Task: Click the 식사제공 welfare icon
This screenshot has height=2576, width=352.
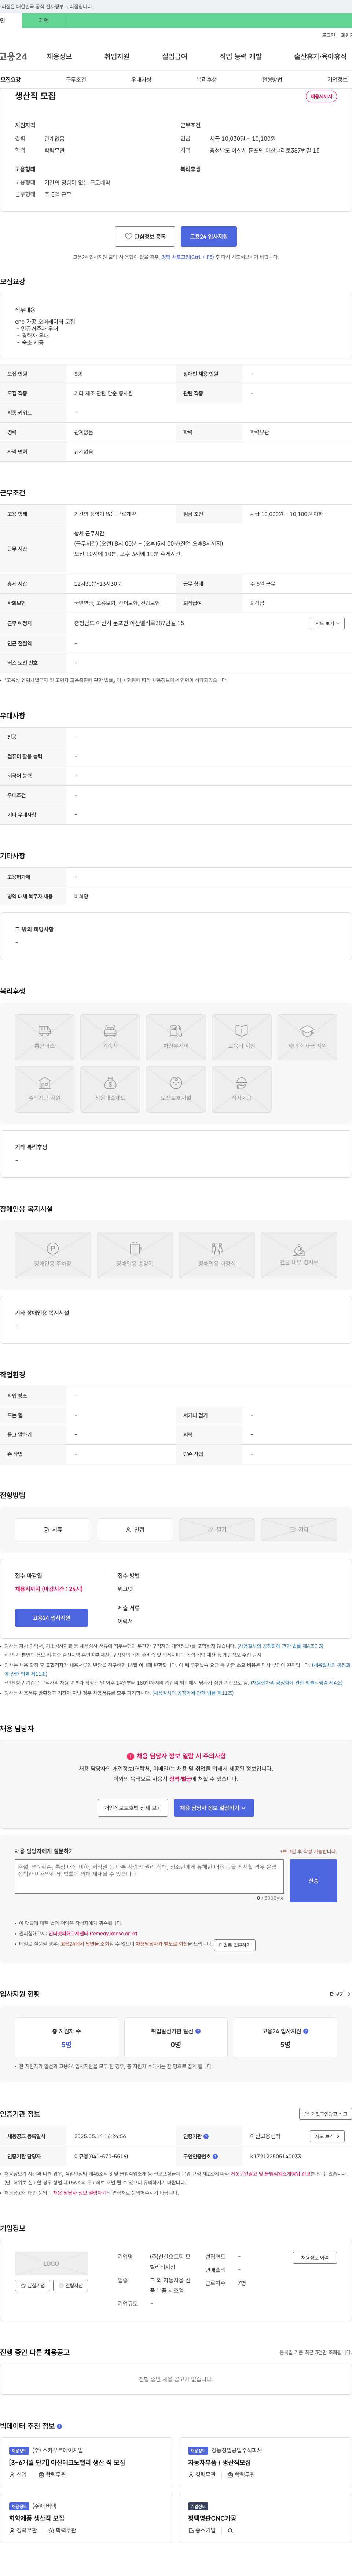Action: tap(242, 1089)
